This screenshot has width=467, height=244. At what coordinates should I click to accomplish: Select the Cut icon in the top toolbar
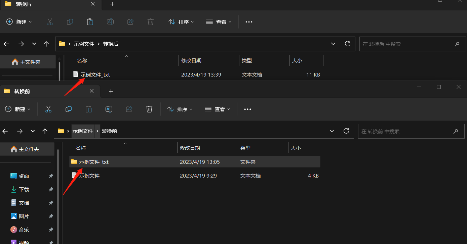[x=50, y=22]
